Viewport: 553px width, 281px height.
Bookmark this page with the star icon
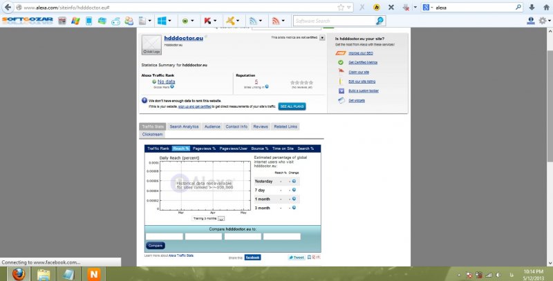click(x=341, y=7)
